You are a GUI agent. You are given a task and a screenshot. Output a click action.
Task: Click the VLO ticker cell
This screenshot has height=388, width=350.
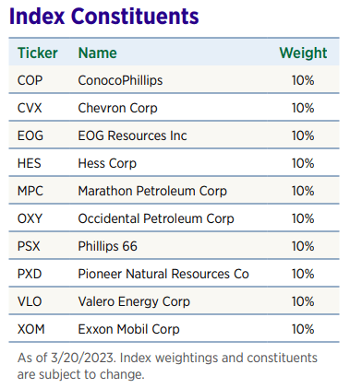click(x=30, y=301)
